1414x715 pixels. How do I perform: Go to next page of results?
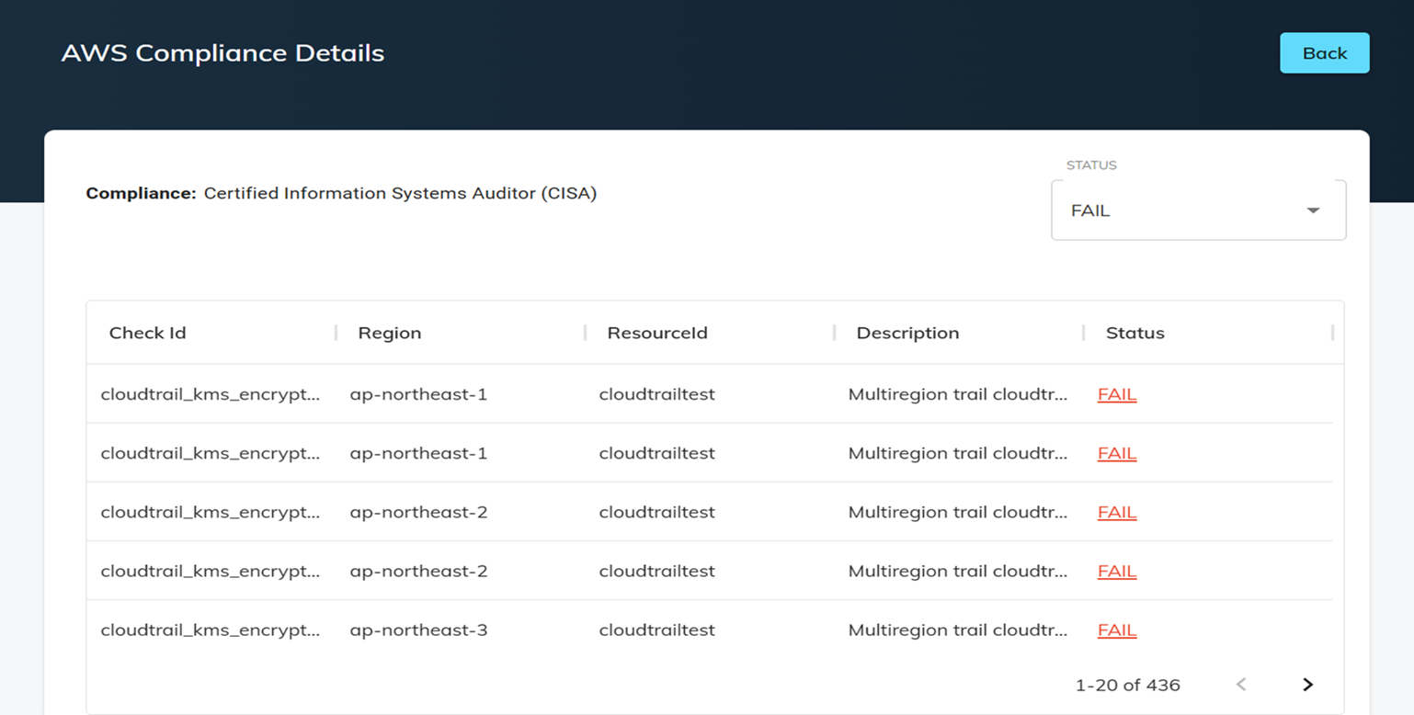(1307, 685)
